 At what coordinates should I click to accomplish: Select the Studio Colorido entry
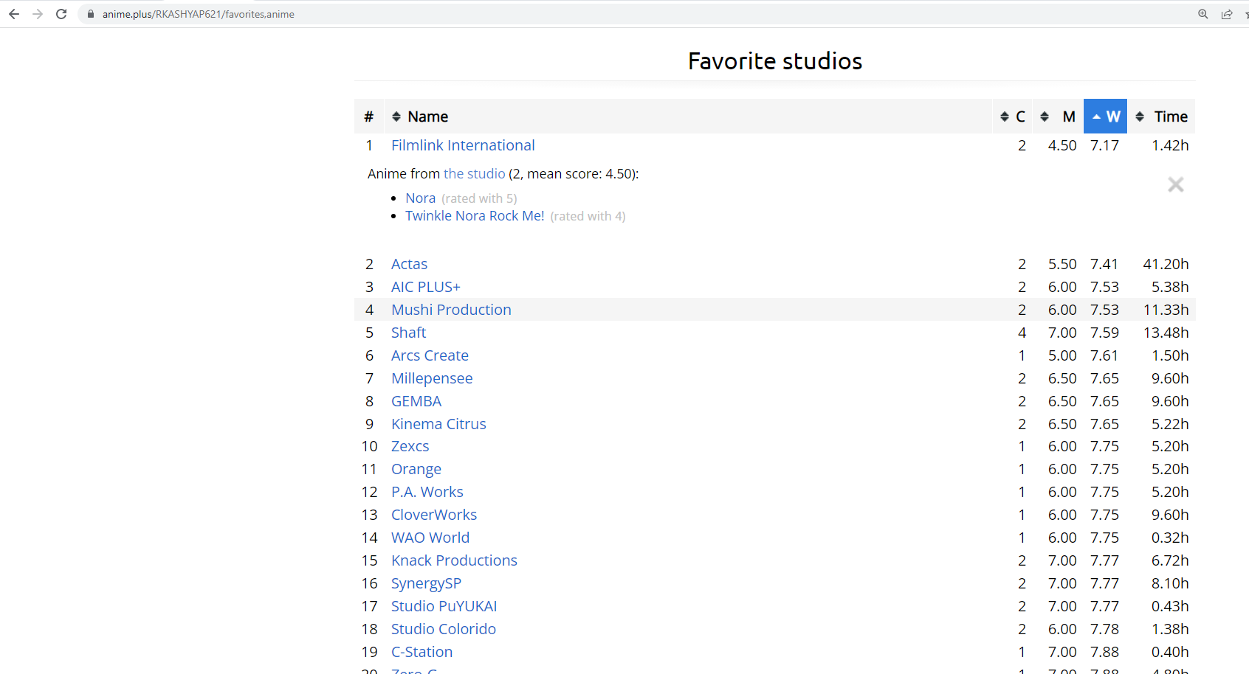tap(443, 629)
